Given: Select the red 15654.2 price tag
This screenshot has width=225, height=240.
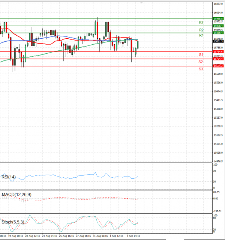Looking at the screenshot, I should click(218, 66).
